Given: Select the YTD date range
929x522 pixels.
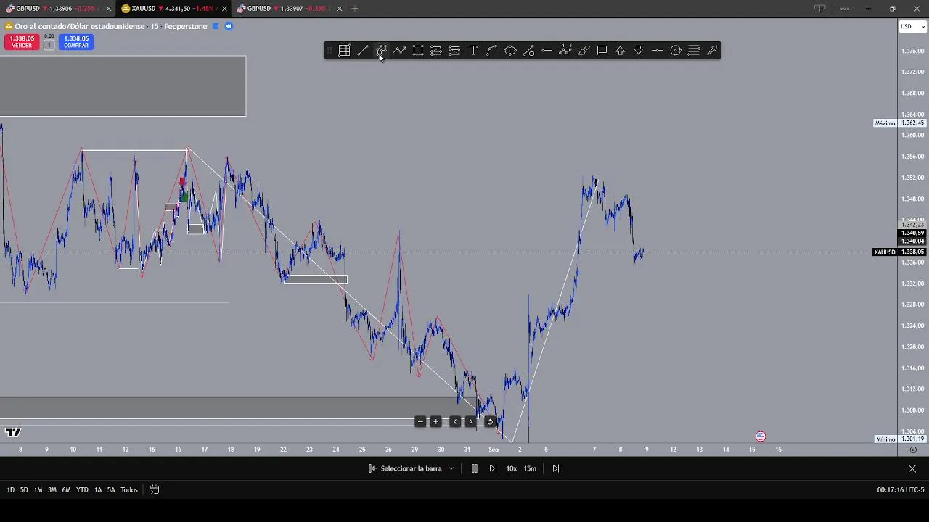Looking at the screenshot, I should point(82,490).
